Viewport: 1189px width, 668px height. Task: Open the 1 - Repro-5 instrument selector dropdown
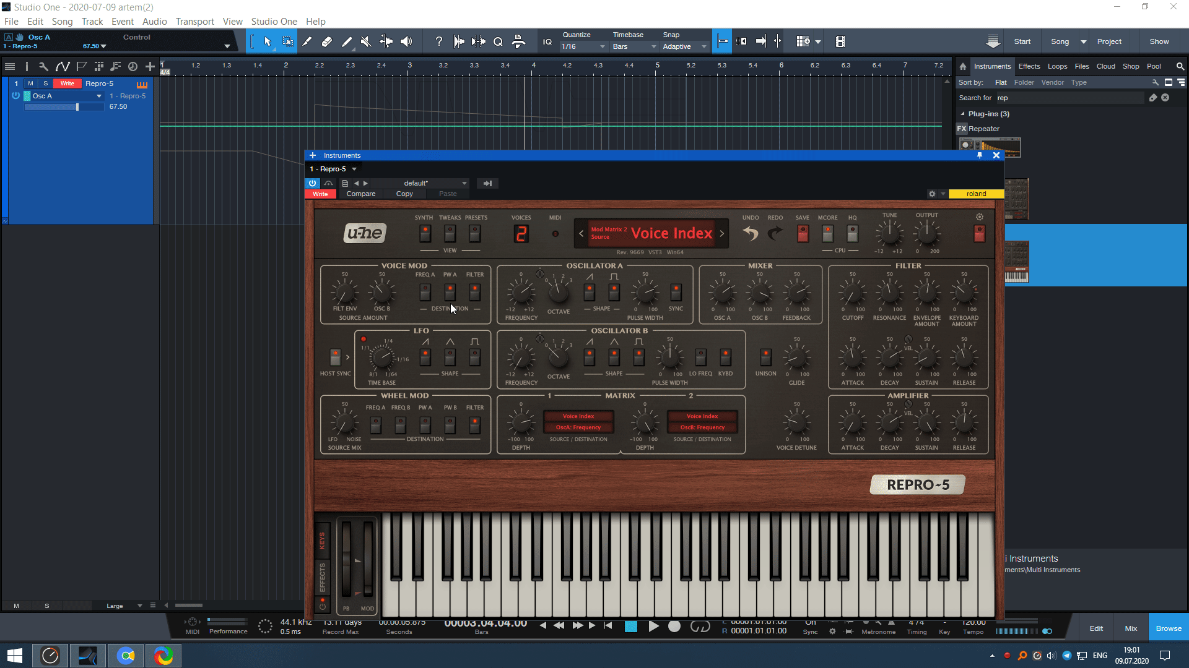coord(333,169)
